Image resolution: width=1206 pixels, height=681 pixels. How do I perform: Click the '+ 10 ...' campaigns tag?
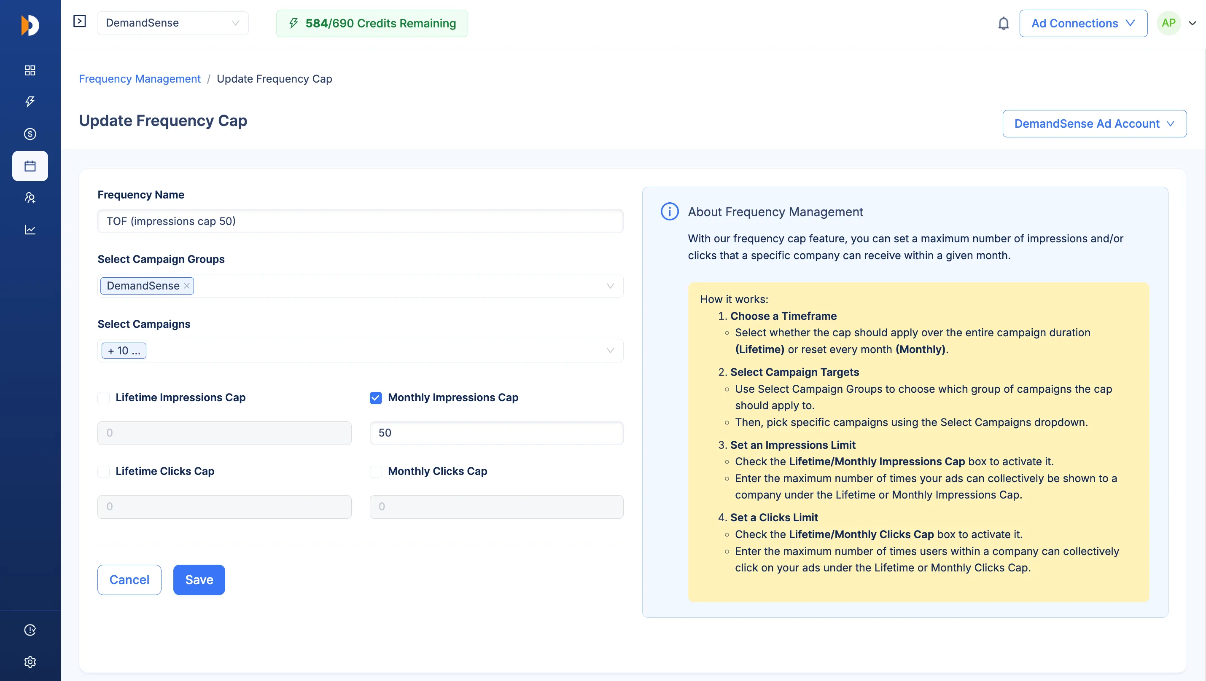[124, 351]
